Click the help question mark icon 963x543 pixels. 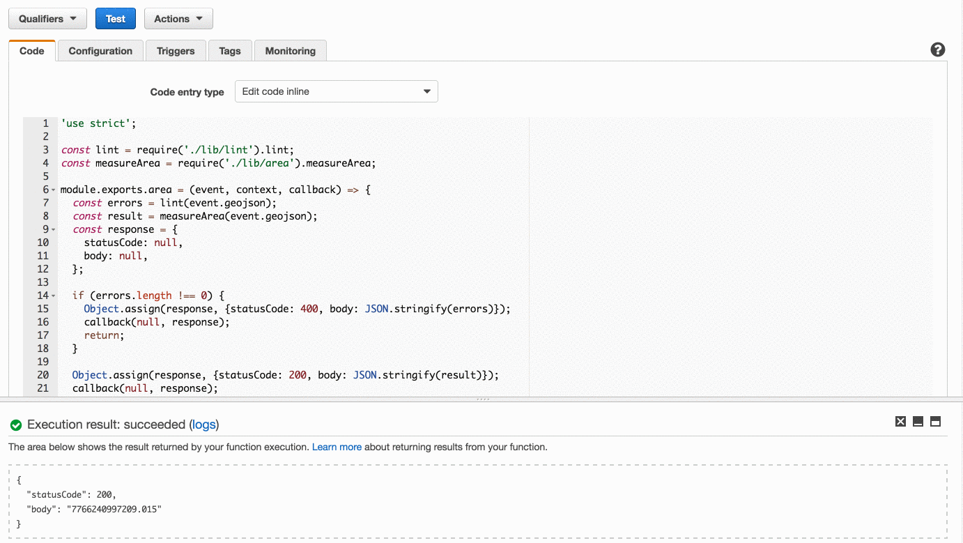937,49
